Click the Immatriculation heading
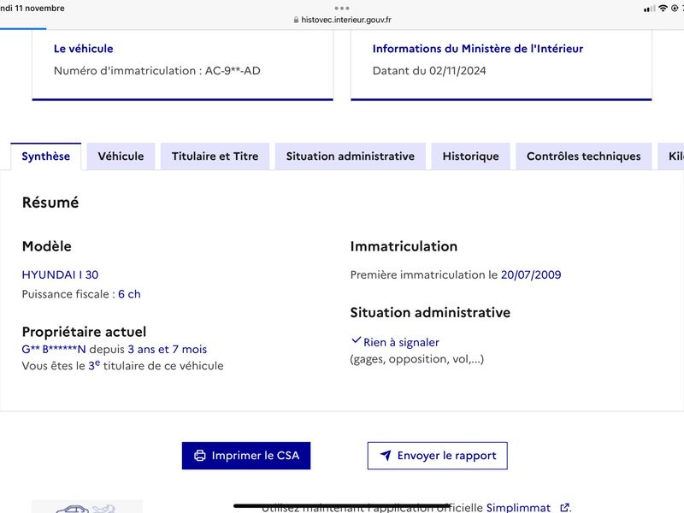Screen dimensions: 684x513 point(404,246)
